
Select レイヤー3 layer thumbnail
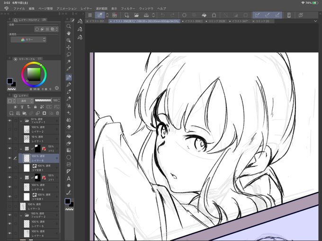23,207
